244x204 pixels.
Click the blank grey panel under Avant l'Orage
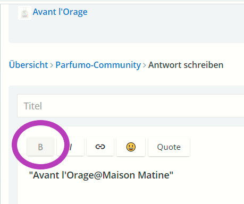[x=126, y=31]
